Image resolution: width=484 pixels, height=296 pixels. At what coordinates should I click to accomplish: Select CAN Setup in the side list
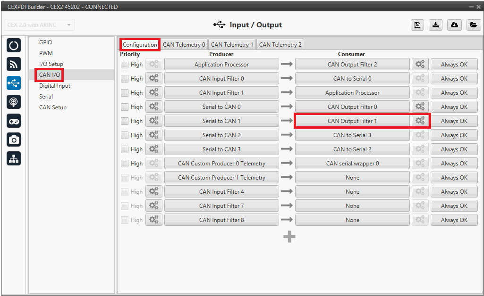coord(53,107)
